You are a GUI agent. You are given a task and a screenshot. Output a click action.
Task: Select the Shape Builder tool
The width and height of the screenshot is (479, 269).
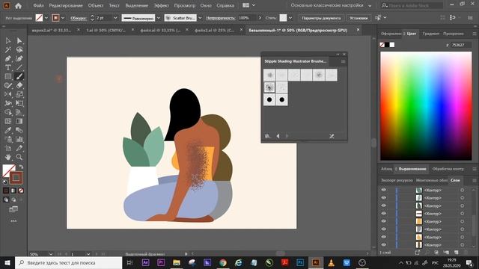coord(8,112)
